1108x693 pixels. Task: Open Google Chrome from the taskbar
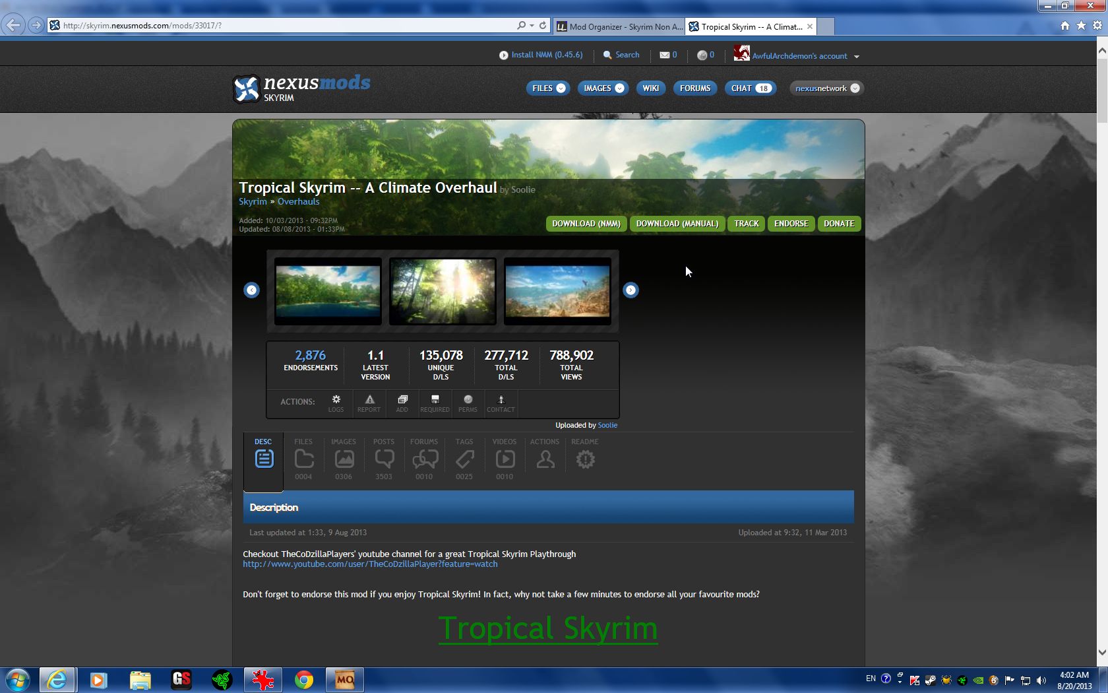click(x=304, y=680)
